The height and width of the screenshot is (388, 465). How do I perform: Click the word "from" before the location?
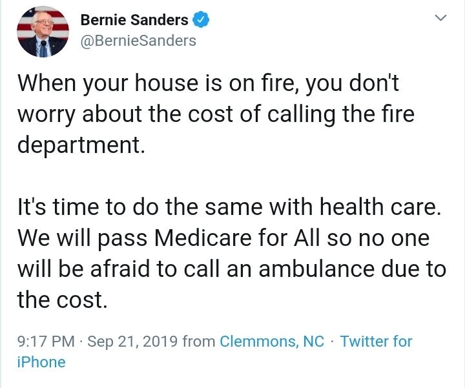(x=198, y=341)
